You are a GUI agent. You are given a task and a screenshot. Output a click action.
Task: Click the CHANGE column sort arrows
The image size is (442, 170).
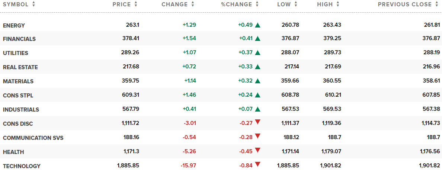(x=192, y=4)
